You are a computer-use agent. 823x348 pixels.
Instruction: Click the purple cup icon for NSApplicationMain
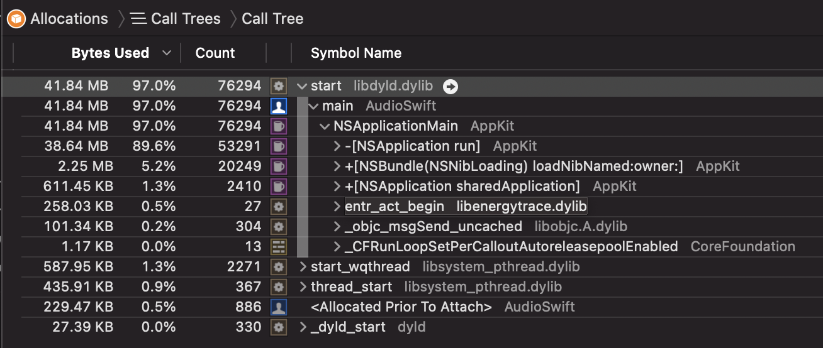coord(278,126)
